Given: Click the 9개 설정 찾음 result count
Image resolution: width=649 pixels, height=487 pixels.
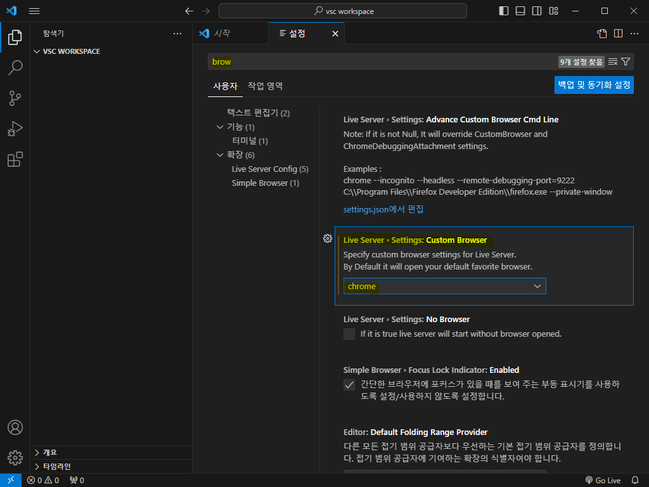Looking at the screenshot, I should (581, 62).
